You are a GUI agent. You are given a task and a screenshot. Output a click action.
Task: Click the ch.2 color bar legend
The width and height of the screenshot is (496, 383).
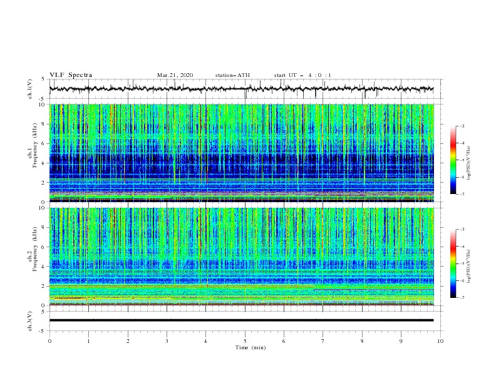pos(453,263)
